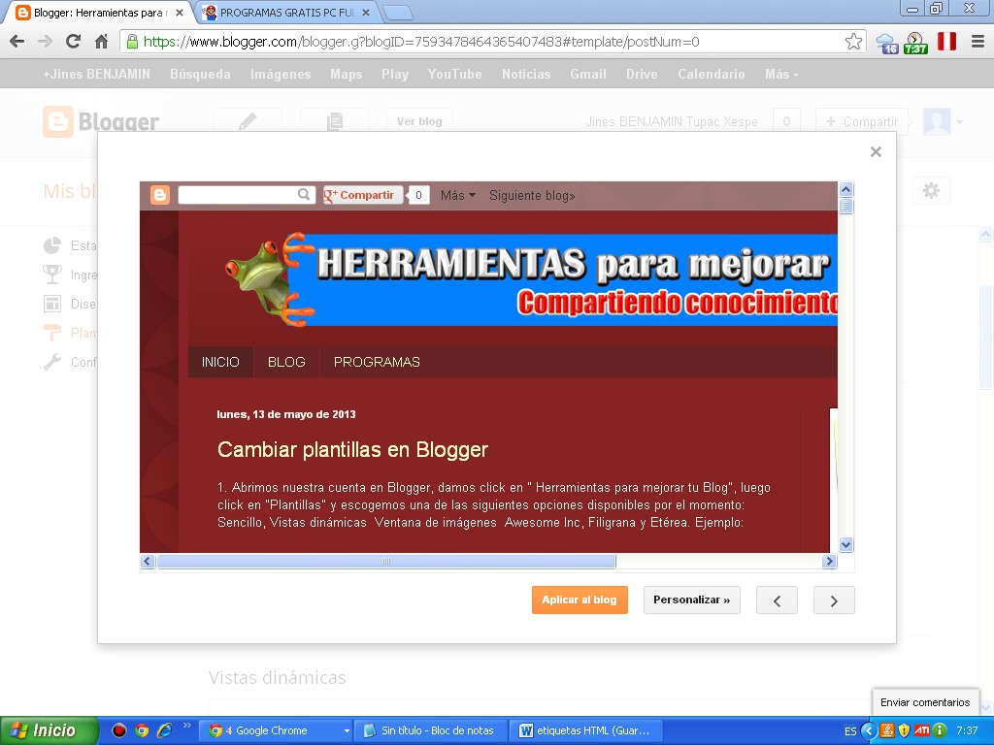
Task: Click the browser forward arrow
Action: point(45,42)
